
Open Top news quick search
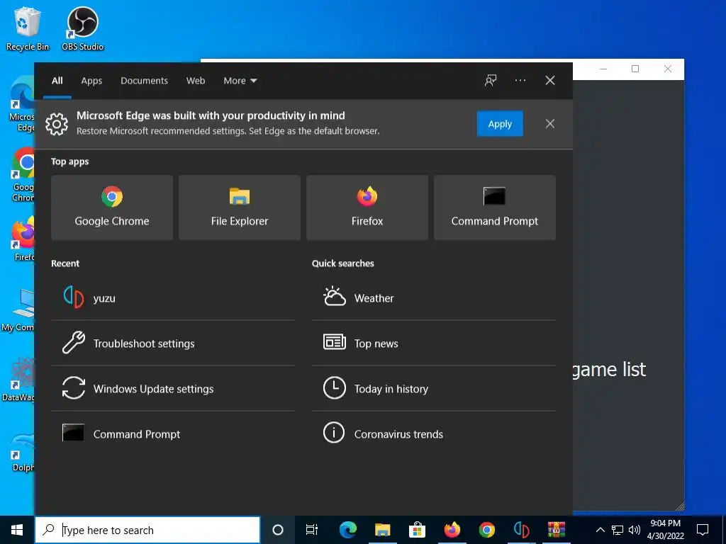pyautogui.click(x=434, y=344)
